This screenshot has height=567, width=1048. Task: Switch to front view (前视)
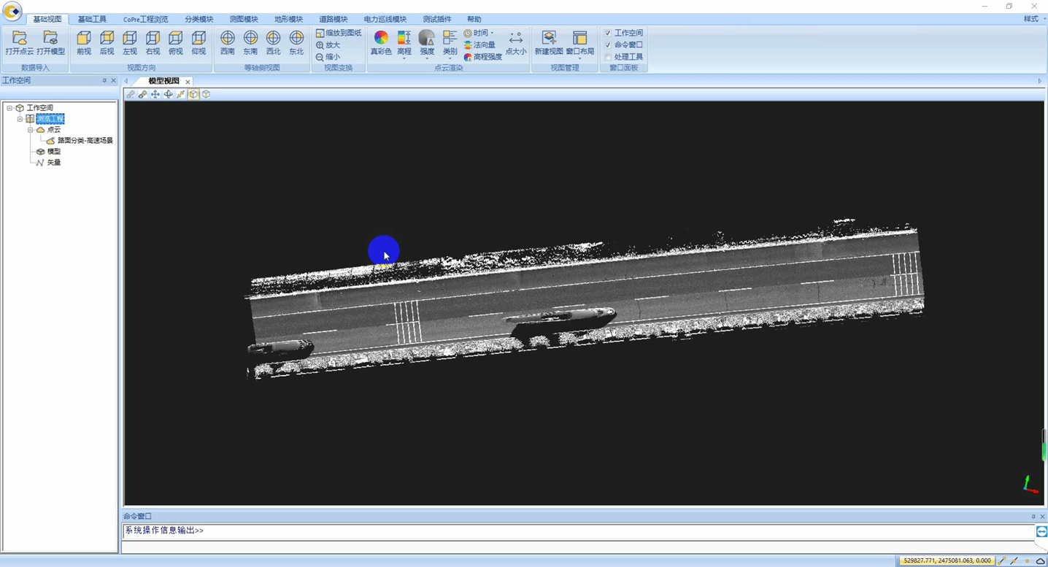(84, 43)
